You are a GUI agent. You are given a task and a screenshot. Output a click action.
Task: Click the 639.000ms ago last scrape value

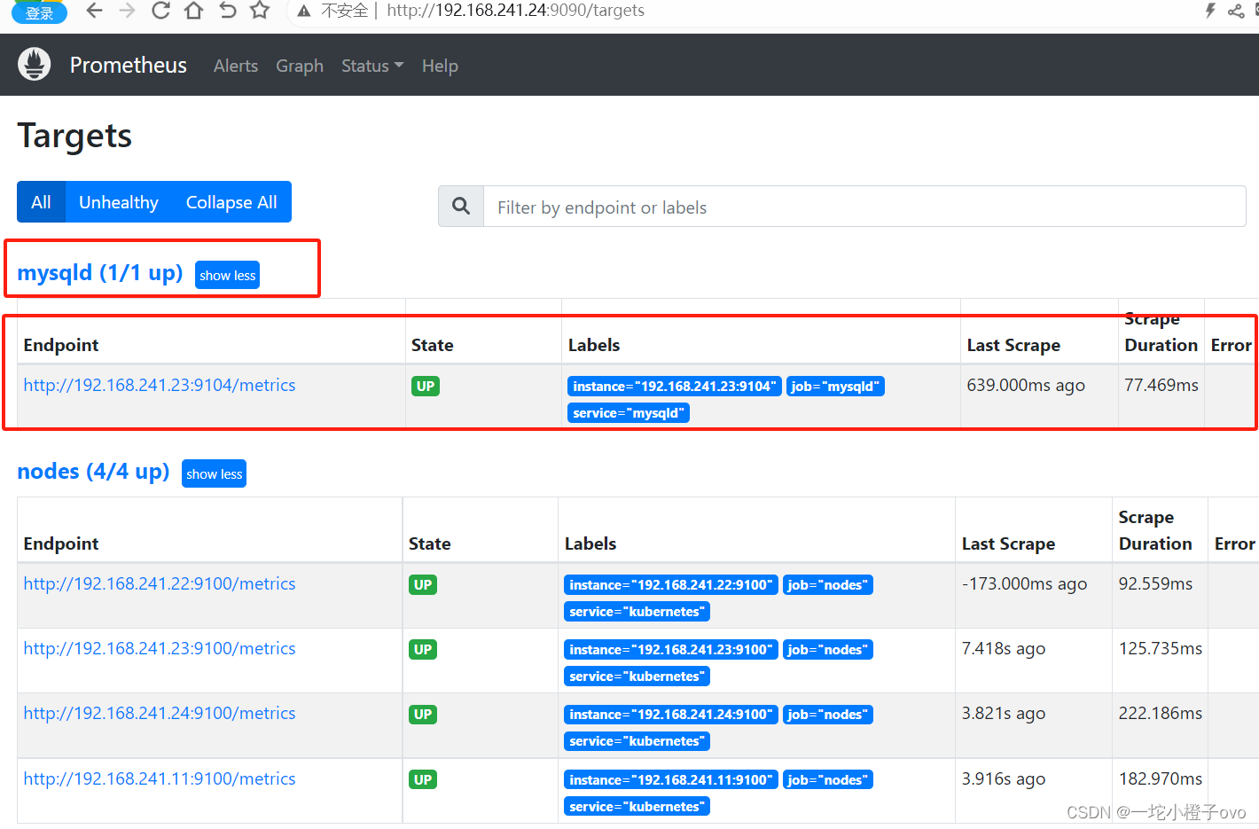[1026, 385]
